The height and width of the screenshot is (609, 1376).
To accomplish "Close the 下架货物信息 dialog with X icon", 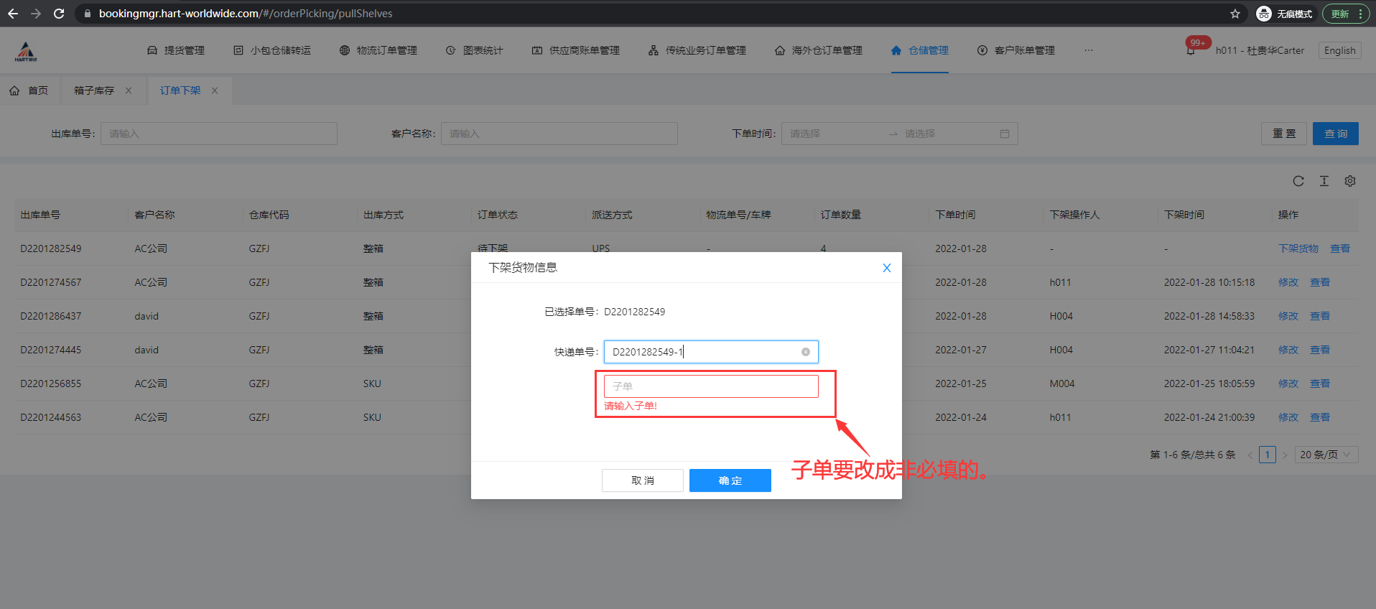I will [x=886, y=268].
